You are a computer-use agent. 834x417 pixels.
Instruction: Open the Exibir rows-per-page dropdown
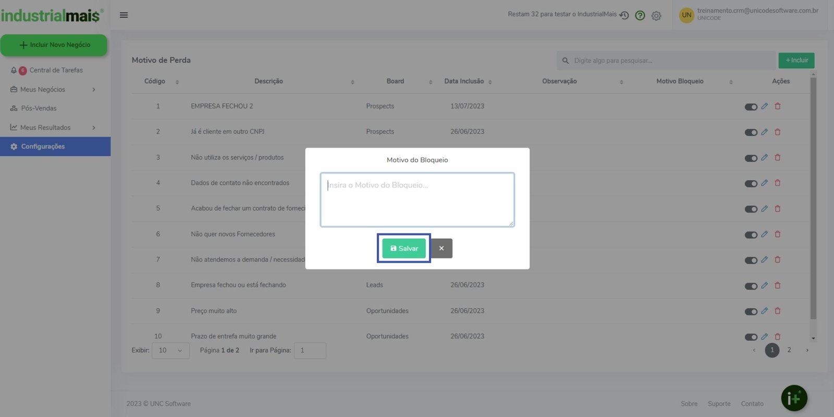(170, 350)
